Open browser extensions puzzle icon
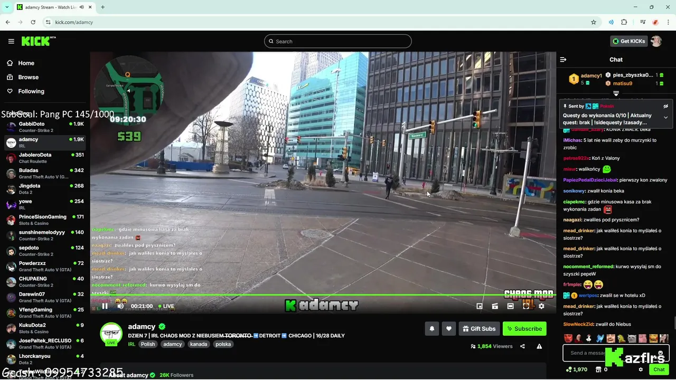 (x=624, y=22)
